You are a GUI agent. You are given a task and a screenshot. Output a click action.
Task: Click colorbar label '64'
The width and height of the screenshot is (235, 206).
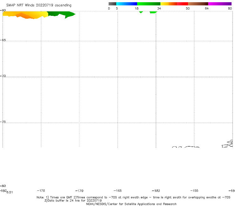(x=207, y=9)
